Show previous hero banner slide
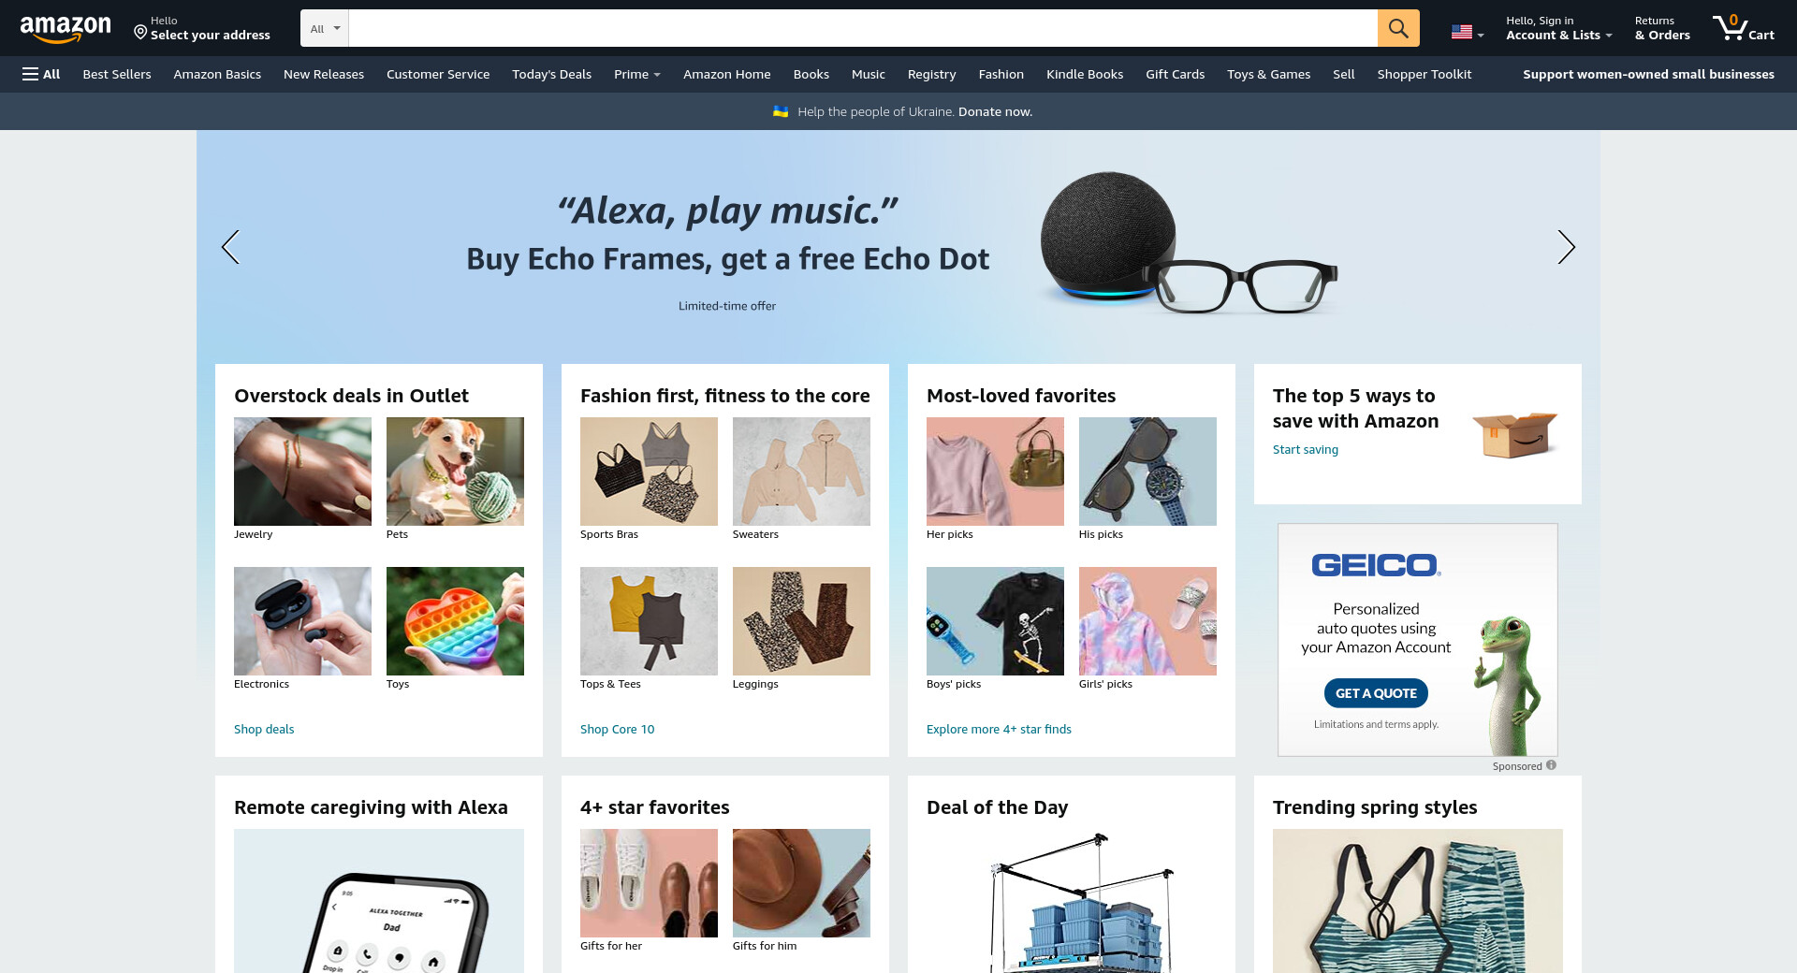Image resolution: width=1797 pixels, height=973 pixels. coord(230,247)
